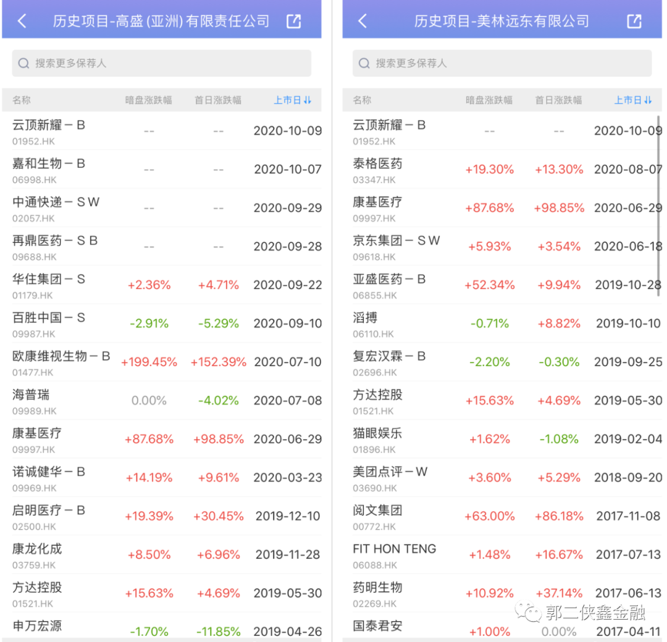This screenshot has width=667, height=642.
Task: Tap the 名称 column header in right panel
Action: tap(362, 100)
